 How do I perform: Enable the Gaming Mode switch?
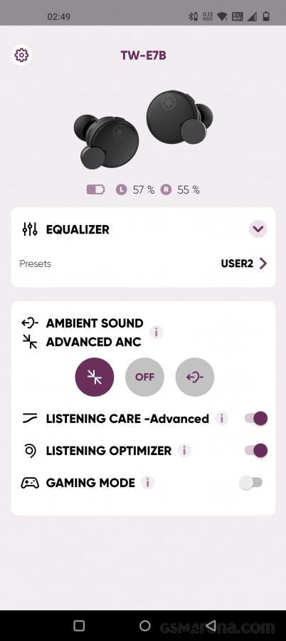tap(251, 483)
